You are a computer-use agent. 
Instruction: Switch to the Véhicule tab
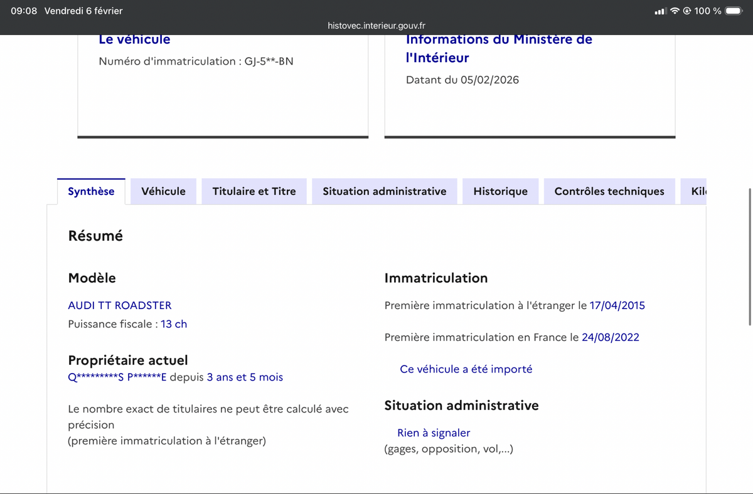coord(163,191)
